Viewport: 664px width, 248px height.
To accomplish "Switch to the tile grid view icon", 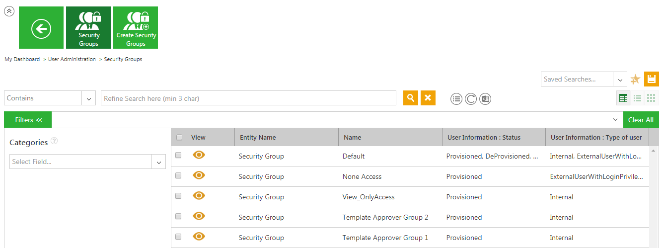I will pyautogui.click(x=651, y=98).
